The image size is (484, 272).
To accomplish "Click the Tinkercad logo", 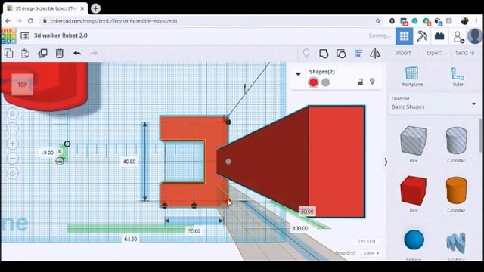I will [x=8, y=36].
